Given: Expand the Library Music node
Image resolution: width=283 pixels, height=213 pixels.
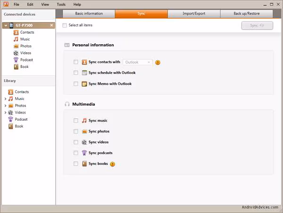Looking at the screenshot, I should tap(5, 99).
